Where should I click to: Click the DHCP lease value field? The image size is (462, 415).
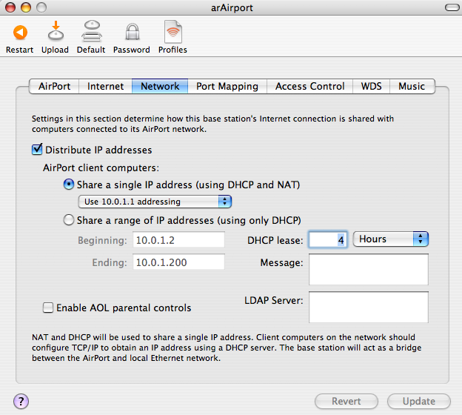328,240
